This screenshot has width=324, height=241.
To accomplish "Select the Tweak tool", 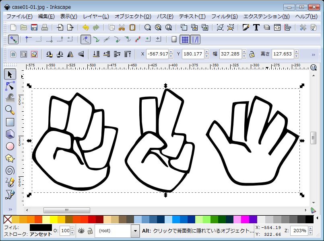I will coord(10,98).
